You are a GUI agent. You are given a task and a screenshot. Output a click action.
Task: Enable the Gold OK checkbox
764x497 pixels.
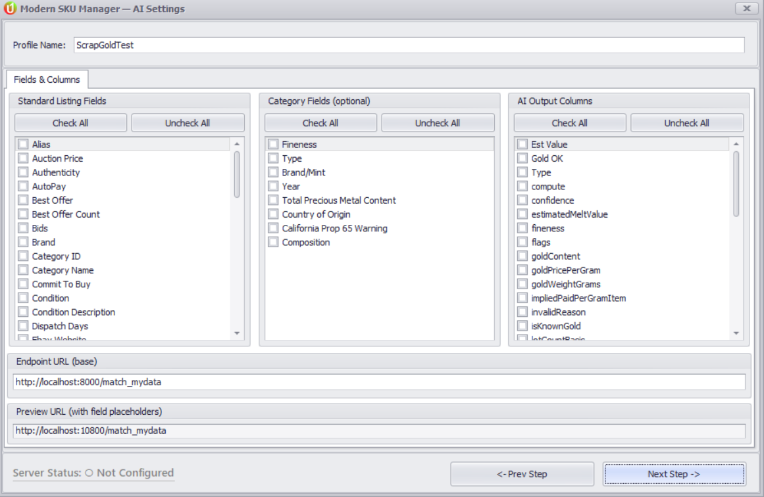[x=522, y=158]
